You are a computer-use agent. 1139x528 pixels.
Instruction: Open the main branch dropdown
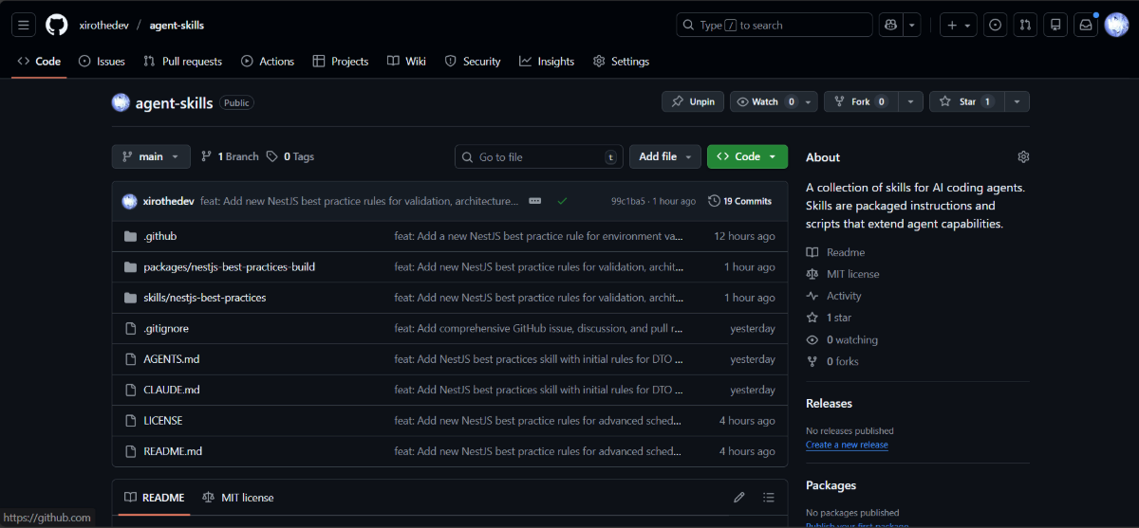(x=151, y=156)
